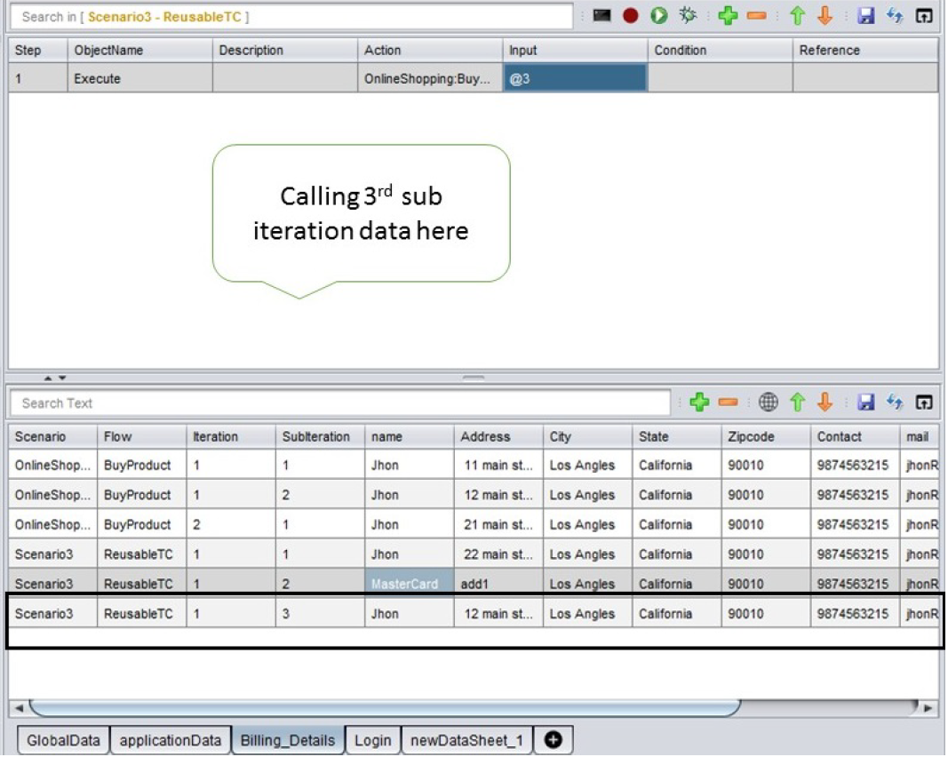The width and height of the screenshot is (948, 757).
Task: Start debugging with the bug icon
Action: pyautogui.click(x=687, y=16)
